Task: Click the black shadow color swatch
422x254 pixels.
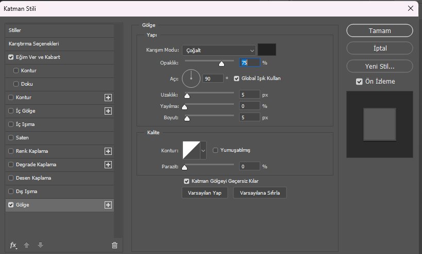Action: [x=267, y=50]
